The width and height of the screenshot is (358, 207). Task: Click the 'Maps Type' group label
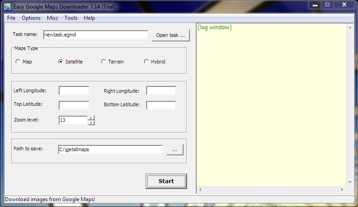click(26, 48)
